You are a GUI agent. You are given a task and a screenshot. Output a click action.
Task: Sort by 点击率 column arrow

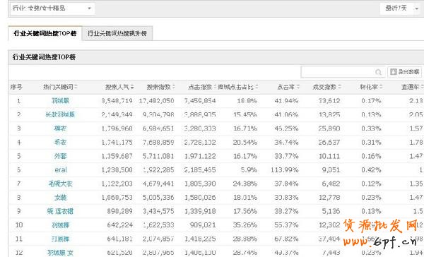[x=298, y=87]
